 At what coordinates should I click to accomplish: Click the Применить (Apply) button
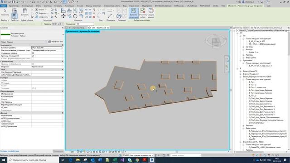pyautogui.click(x=58, y=151)
